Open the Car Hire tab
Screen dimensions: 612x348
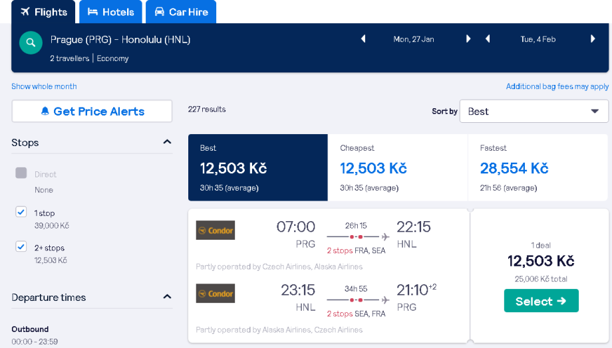180,12
